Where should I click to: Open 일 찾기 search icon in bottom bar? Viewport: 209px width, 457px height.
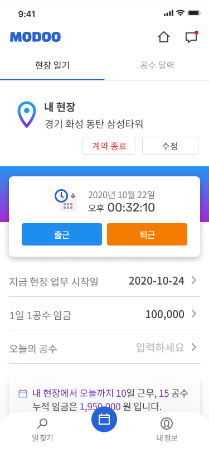42,423
